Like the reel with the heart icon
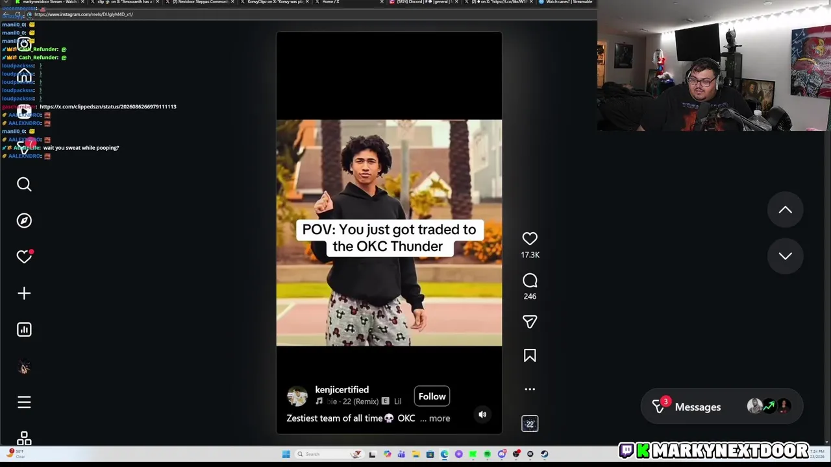 coord(530,239)
